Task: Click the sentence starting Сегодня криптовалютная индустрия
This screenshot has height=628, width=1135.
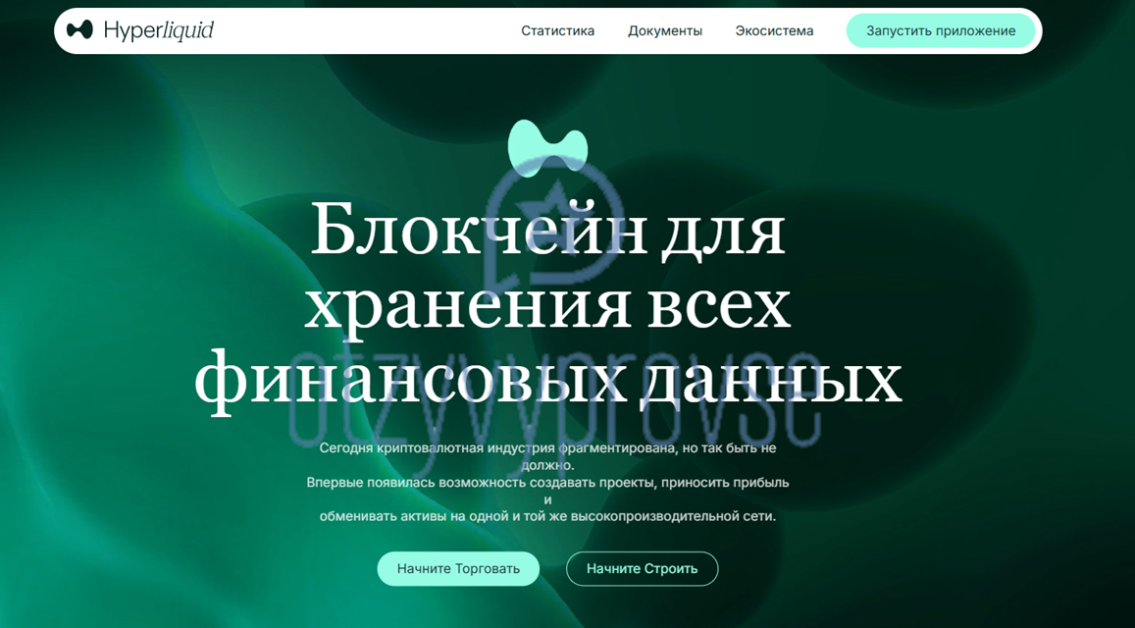Action: pyautogui.click(x=548, y=456)
